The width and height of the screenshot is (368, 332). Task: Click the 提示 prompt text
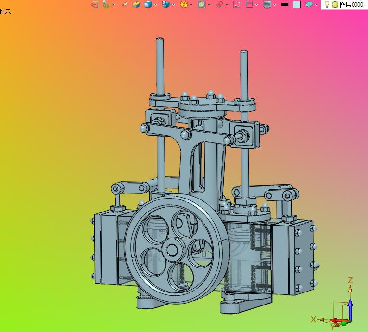pyautogui.click(x=6, y=12)
